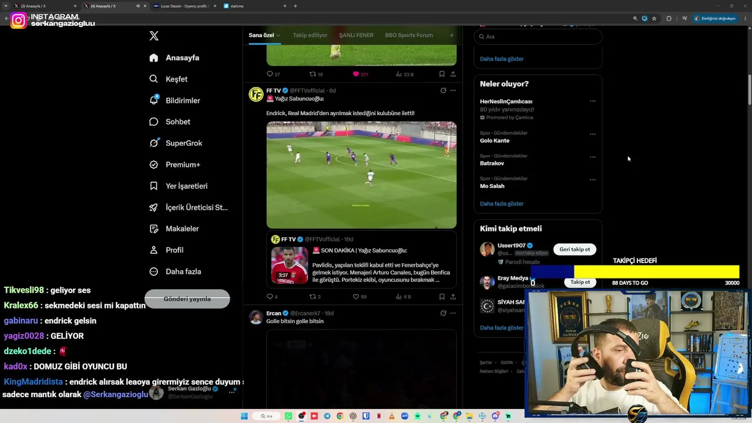Bookmark this page with the star icon

[654, 18]
